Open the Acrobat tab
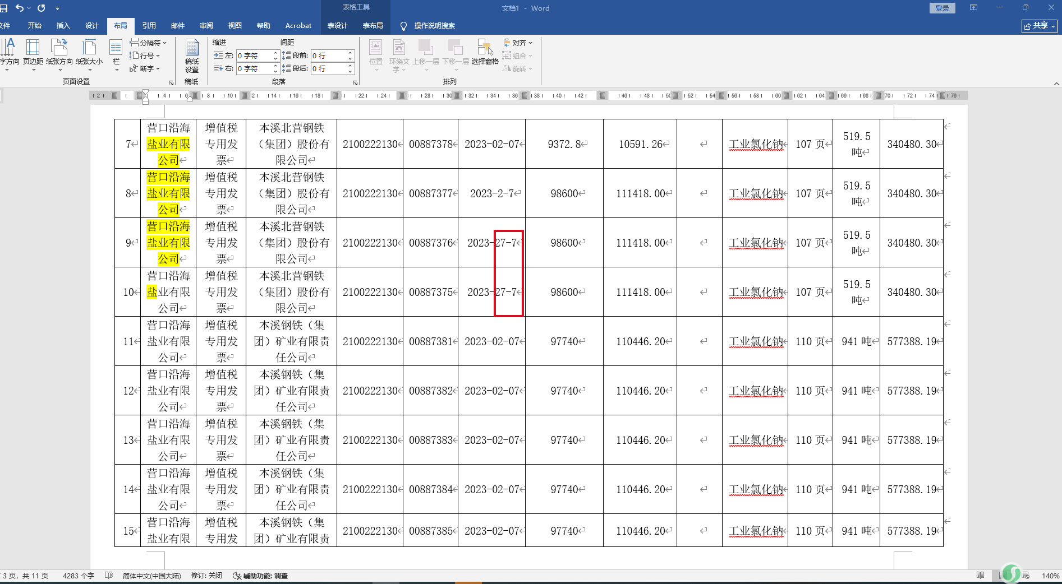Screen dimensions: 1062x584 (x=298, y=26)
